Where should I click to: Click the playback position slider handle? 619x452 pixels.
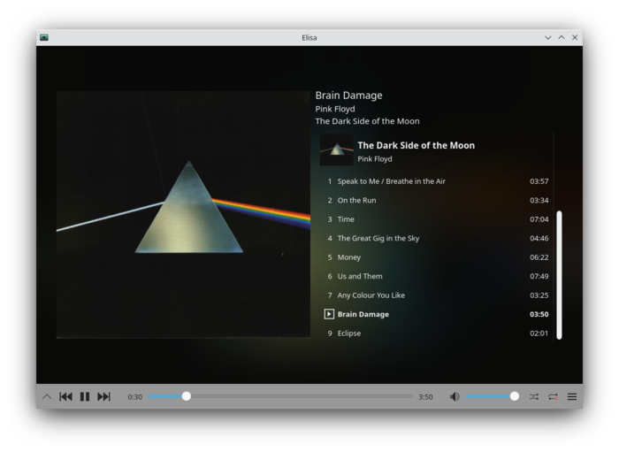187,396
